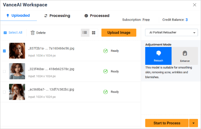
Task: Check the _ac568ba7 image checkbox
Action: [4, 92]
